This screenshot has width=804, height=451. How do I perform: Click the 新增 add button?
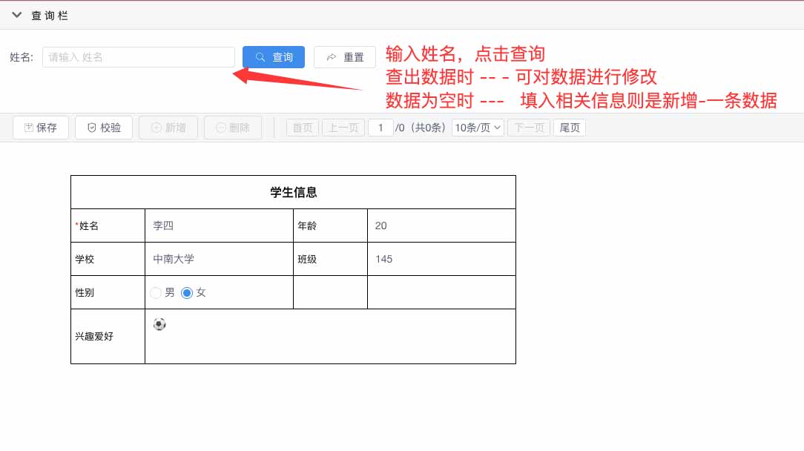tap(168, 128)
